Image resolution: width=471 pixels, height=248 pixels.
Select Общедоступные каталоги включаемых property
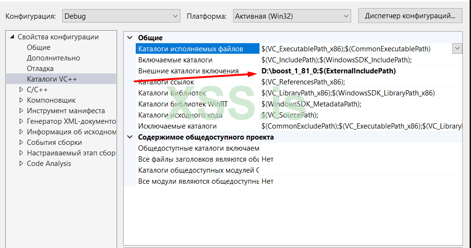(x=197, y=148)
